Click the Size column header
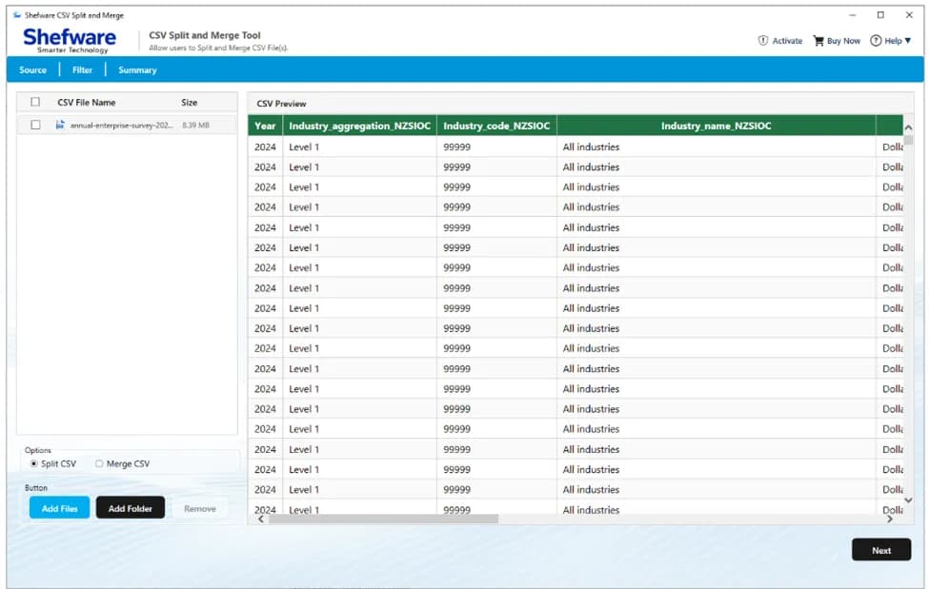The width and height of the screenshot is (929, 589). click(189, 103)
